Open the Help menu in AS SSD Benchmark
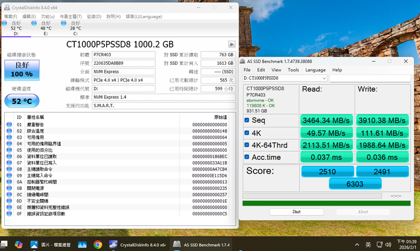 337,69
